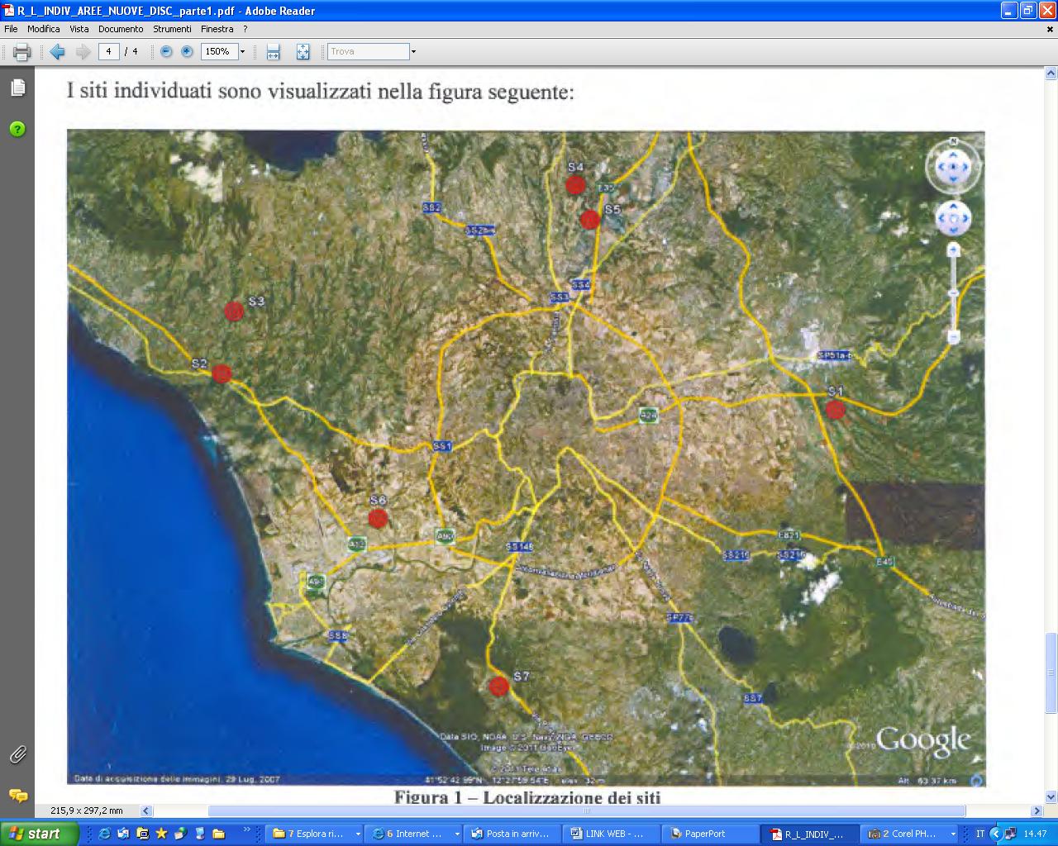The image size is (1058, 846).
Task: Click the fit width scrolling icon
Action: [x=274, y=52]
